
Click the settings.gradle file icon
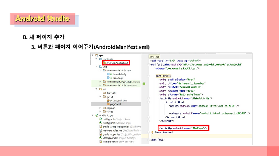(100, 138)
